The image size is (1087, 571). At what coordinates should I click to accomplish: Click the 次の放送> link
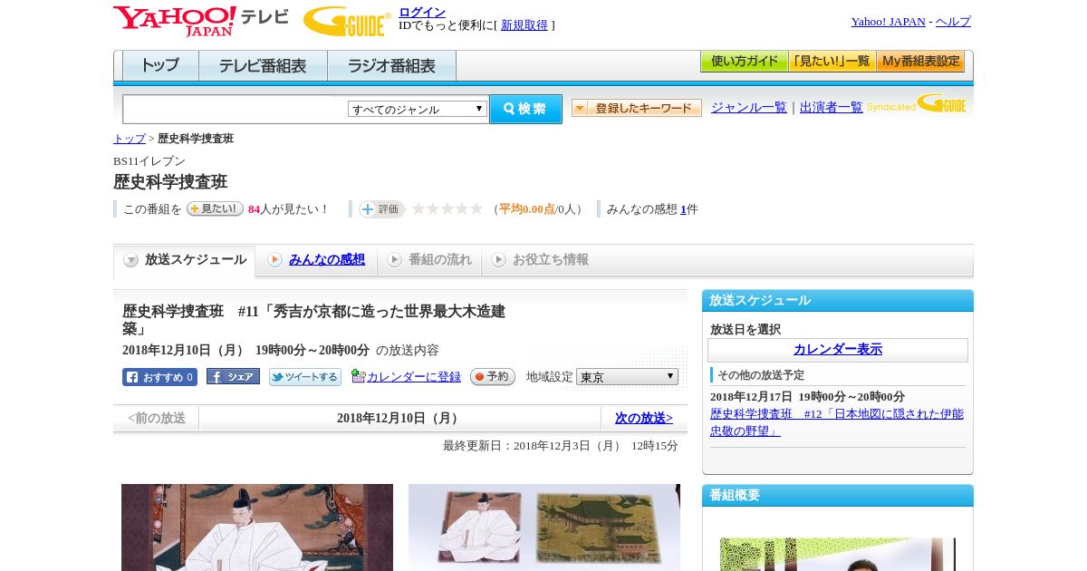pos(644,418)
